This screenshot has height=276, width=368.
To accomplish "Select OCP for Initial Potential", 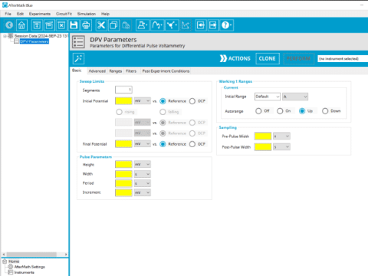I will tap(192, 101).
